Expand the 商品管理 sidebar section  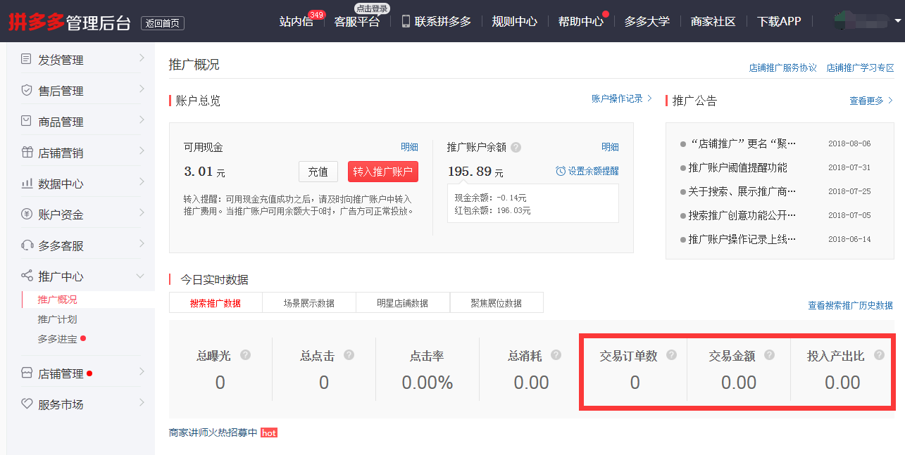pyautogui.click(x=141, y=120)
